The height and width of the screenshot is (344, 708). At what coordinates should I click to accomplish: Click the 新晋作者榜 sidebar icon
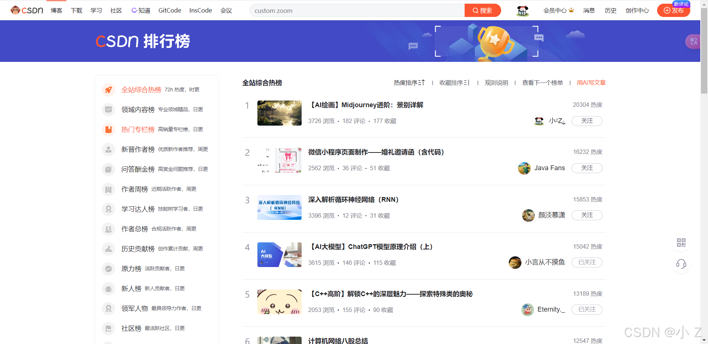click(108, 149)
